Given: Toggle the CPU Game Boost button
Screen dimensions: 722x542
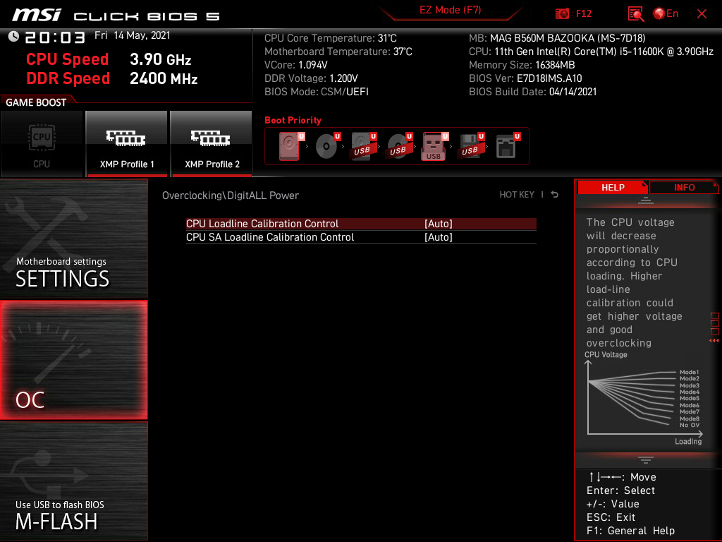Looking at the screenshot, I should [x=42, y=144].
